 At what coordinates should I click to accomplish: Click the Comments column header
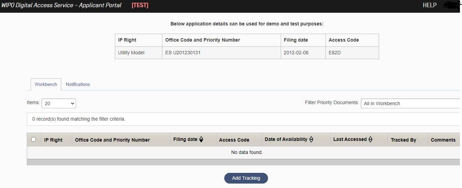point(443,140)
